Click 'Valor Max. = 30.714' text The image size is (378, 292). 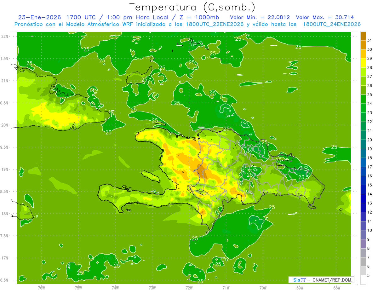[x=325, y=17]
